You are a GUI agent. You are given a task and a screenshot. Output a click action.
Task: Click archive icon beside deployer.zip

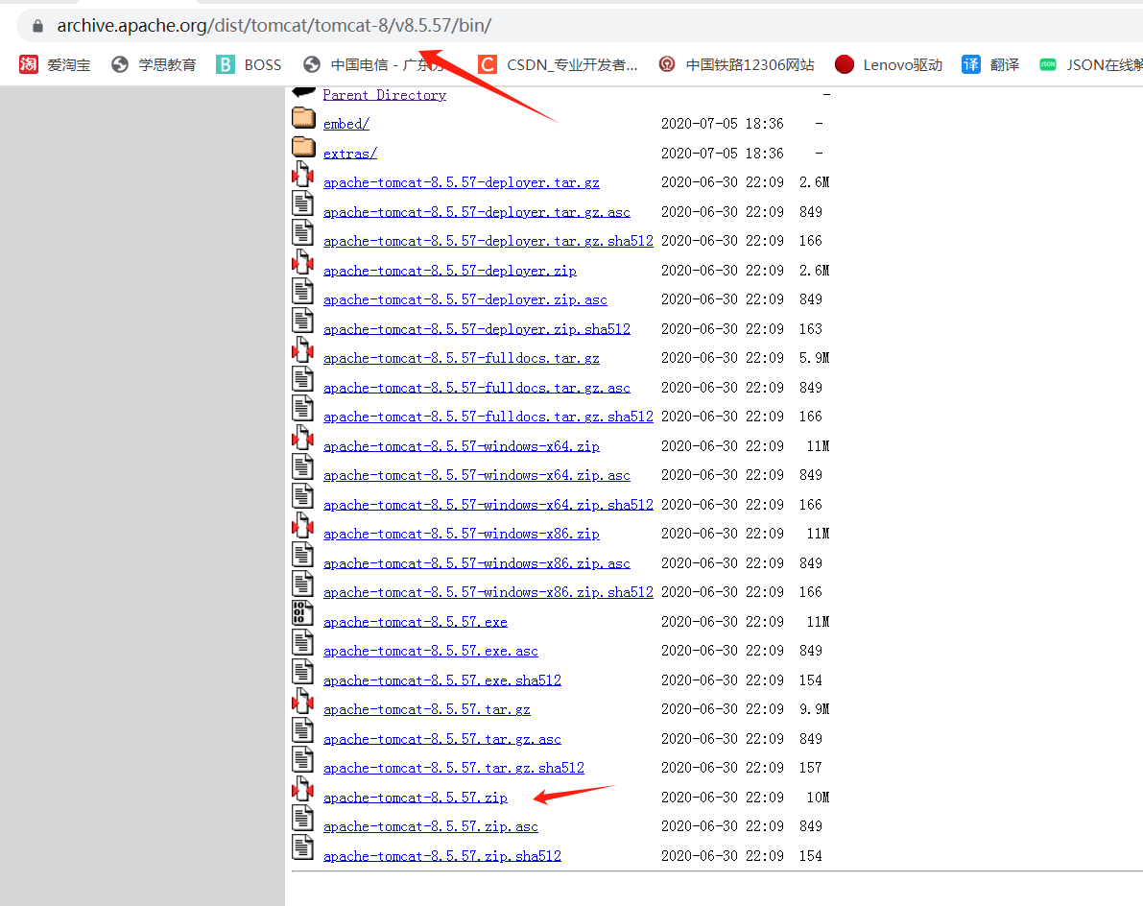[302, 262]
